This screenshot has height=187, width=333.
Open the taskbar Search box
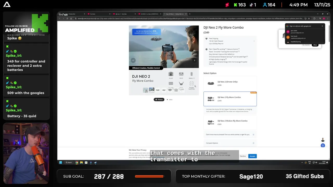pos(69,163)
